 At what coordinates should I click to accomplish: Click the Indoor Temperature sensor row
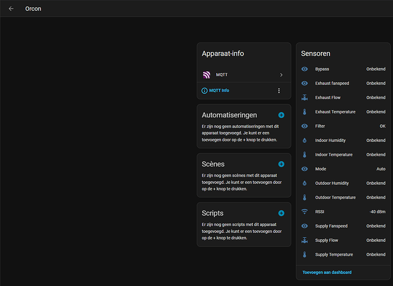344,154
